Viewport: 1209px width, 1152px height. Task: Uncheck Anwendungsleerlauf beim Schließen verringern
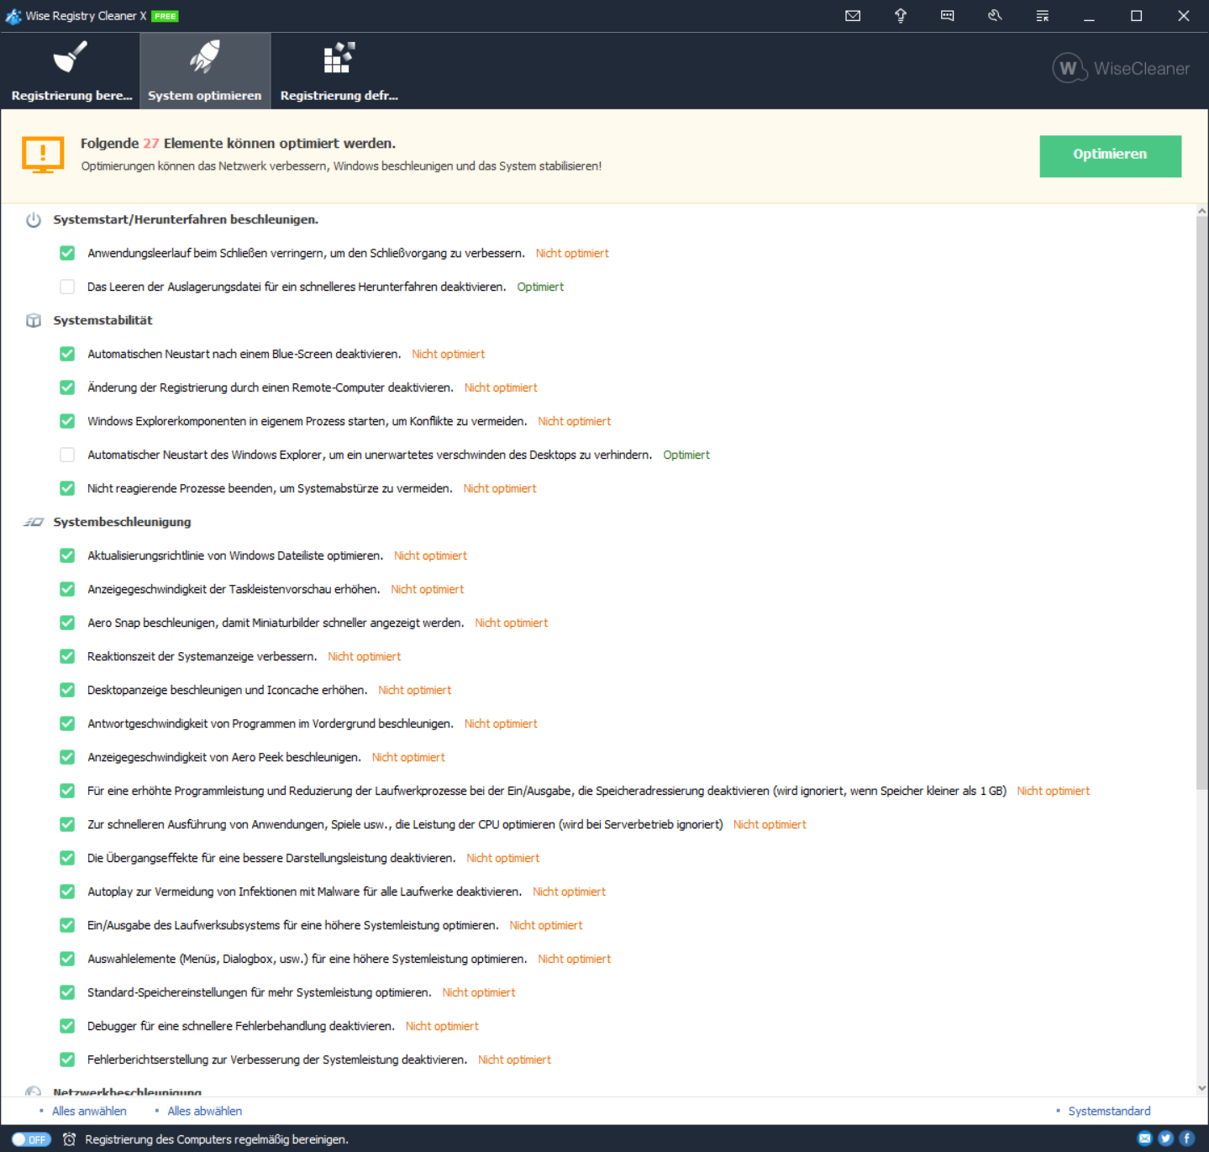pos(67,253)
